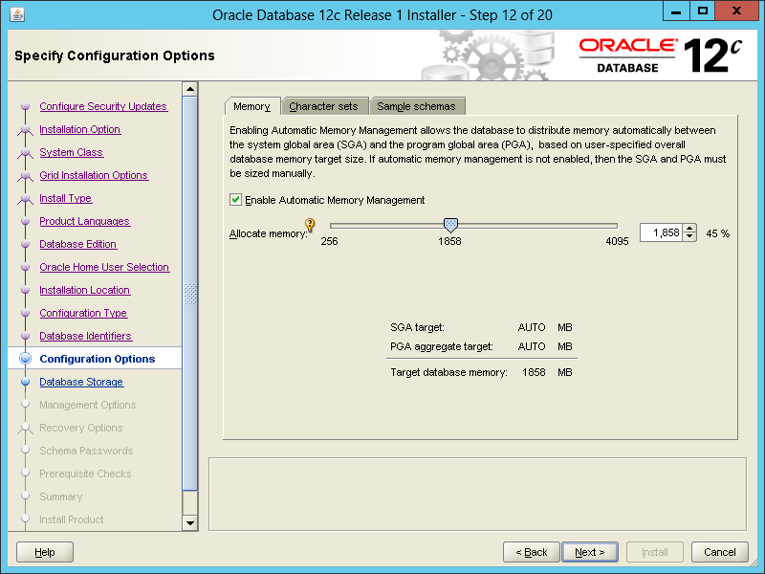Click the Back button
The height and width of the screenshot is (574, 765).
pos(532,552)
